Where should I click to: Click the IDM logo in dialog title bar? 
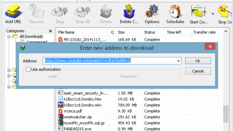(23, 48)
